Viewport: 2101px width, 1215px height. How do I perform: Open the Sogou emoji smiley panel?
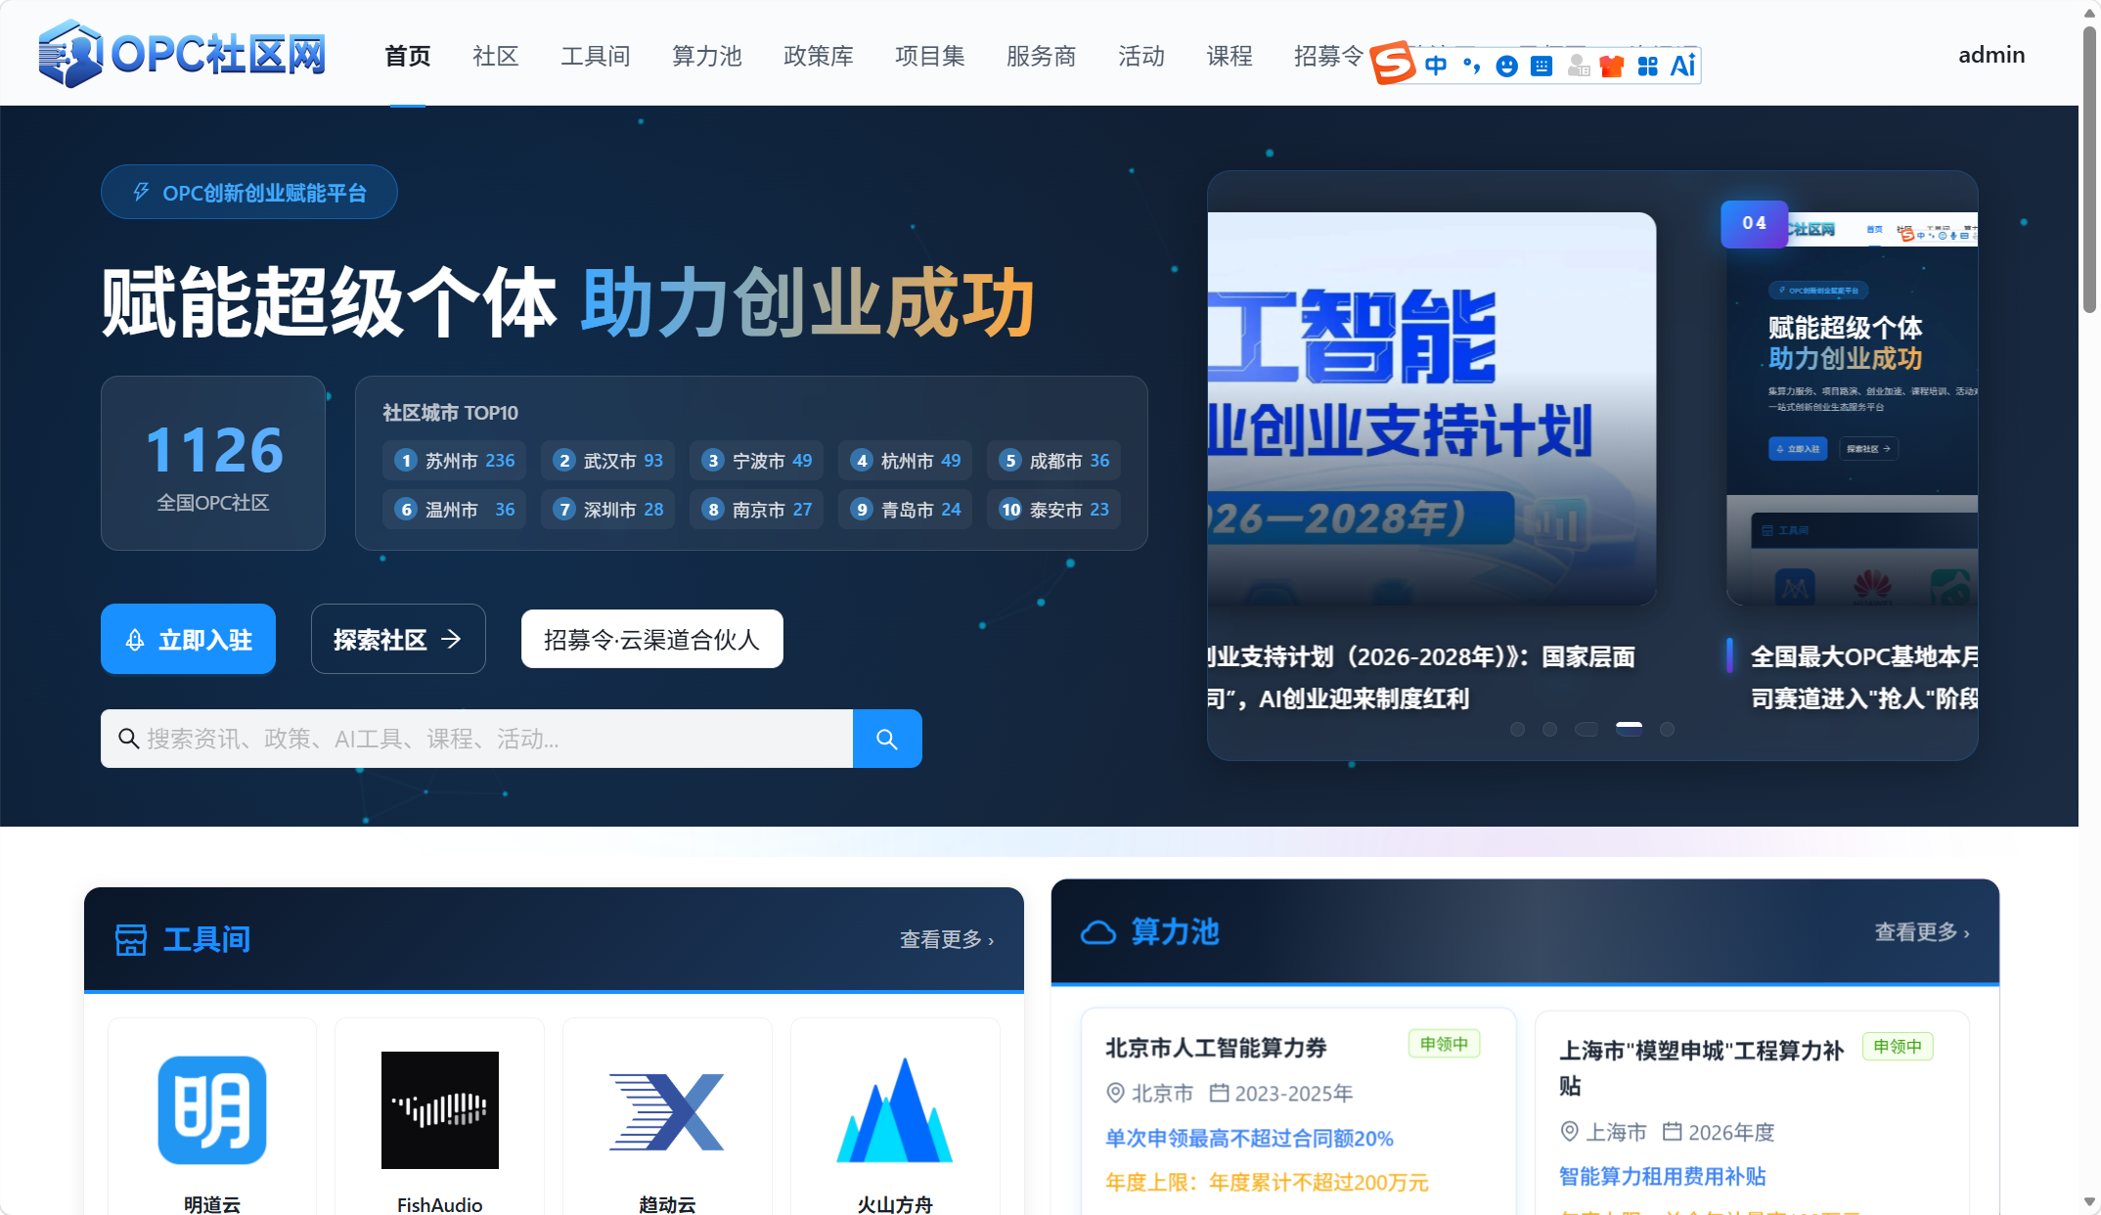(1507, 66)
